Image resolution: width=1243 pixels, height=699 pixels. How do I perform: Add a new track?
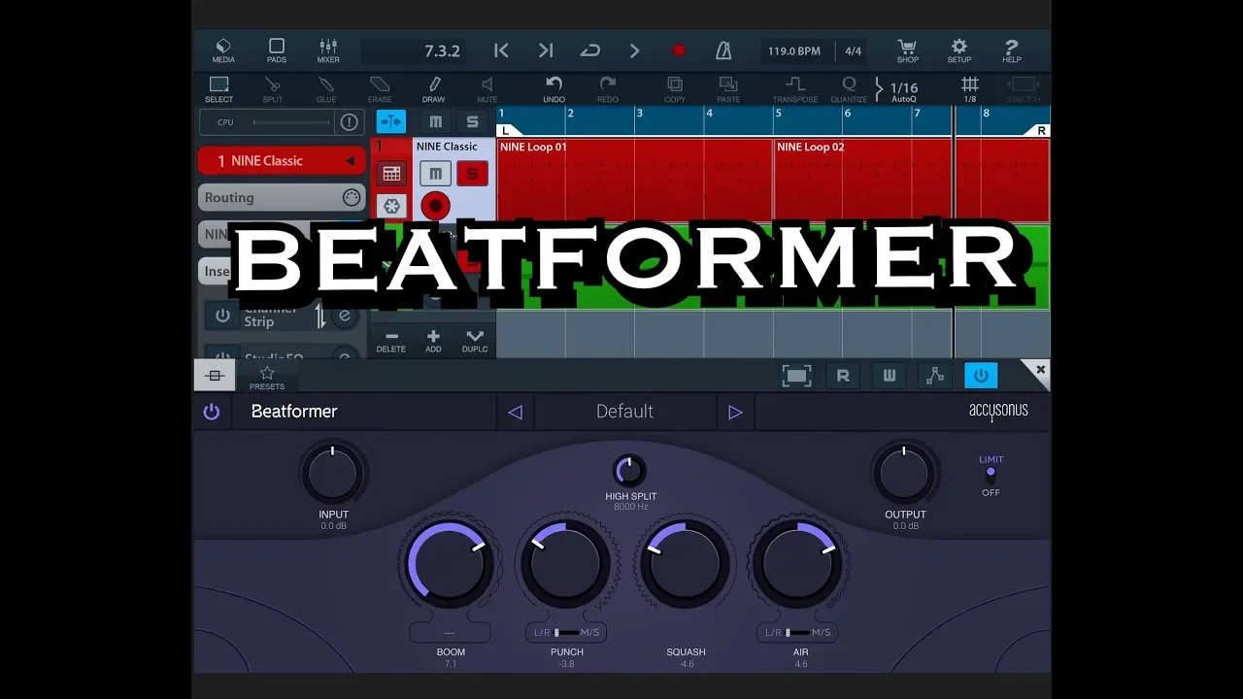coord(433,341)
